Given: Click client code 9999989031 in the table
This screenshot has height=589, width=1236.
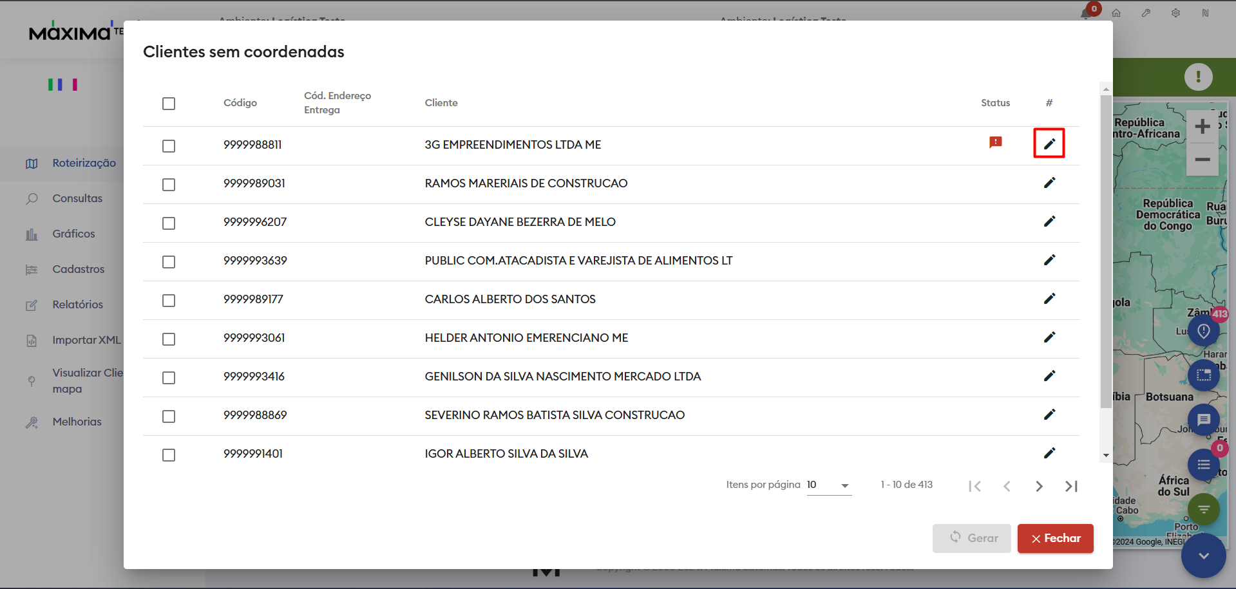Looking at the screenshot, I should (254, 183).
